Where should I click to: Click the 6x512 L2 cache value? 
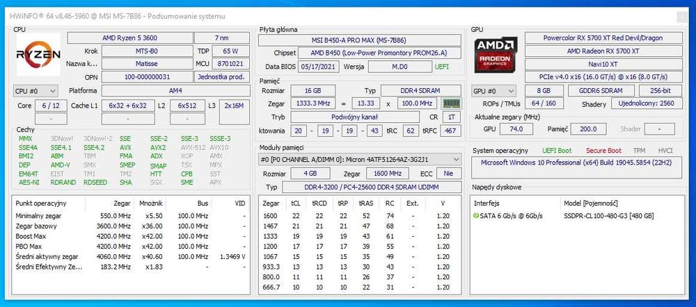point(187,106)
